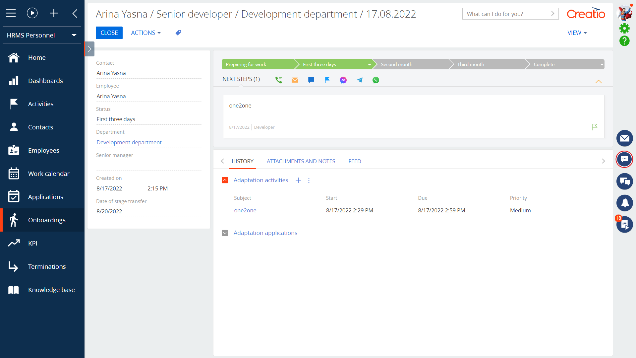
Task: Open the tag icon near ACTIONS
Action: pos(178,33)
